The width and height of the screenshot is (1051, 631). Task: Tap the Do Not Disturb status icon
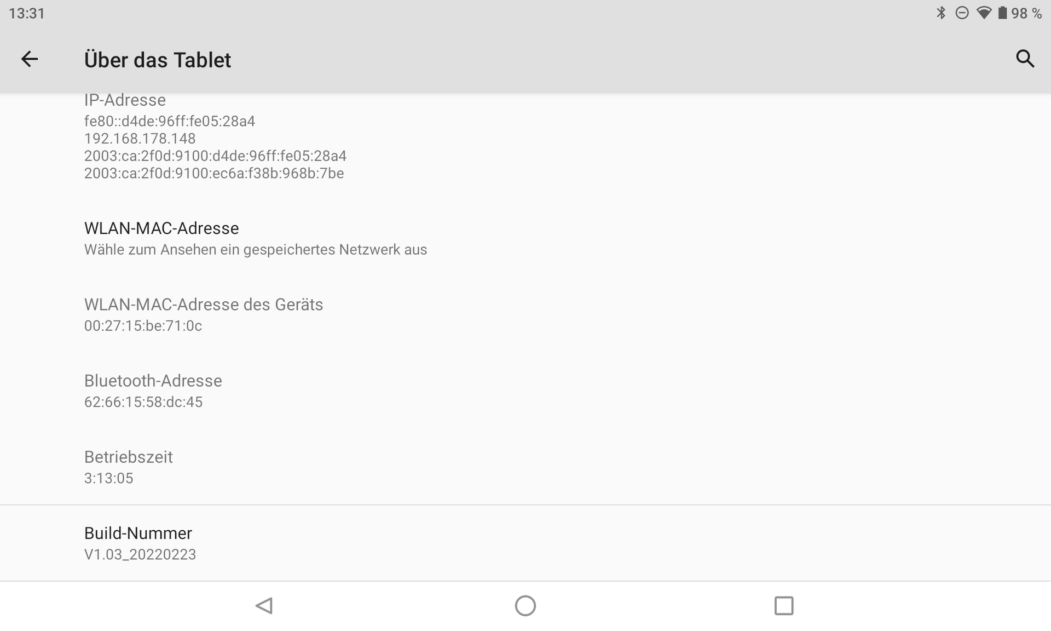click(x=962, y=13)
